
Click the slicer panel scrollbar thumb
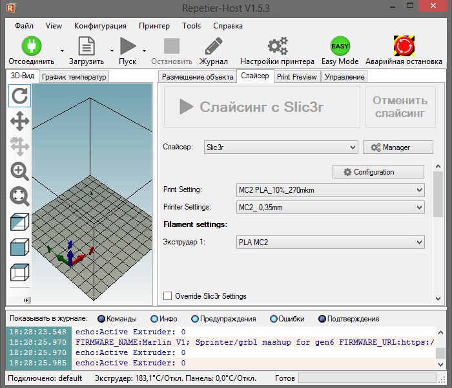[x=438, y=194]
